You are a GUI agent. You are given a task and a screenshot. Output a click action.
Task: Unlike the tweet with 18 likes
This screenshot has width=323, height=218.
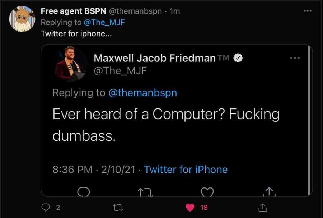tap(190, 207)
